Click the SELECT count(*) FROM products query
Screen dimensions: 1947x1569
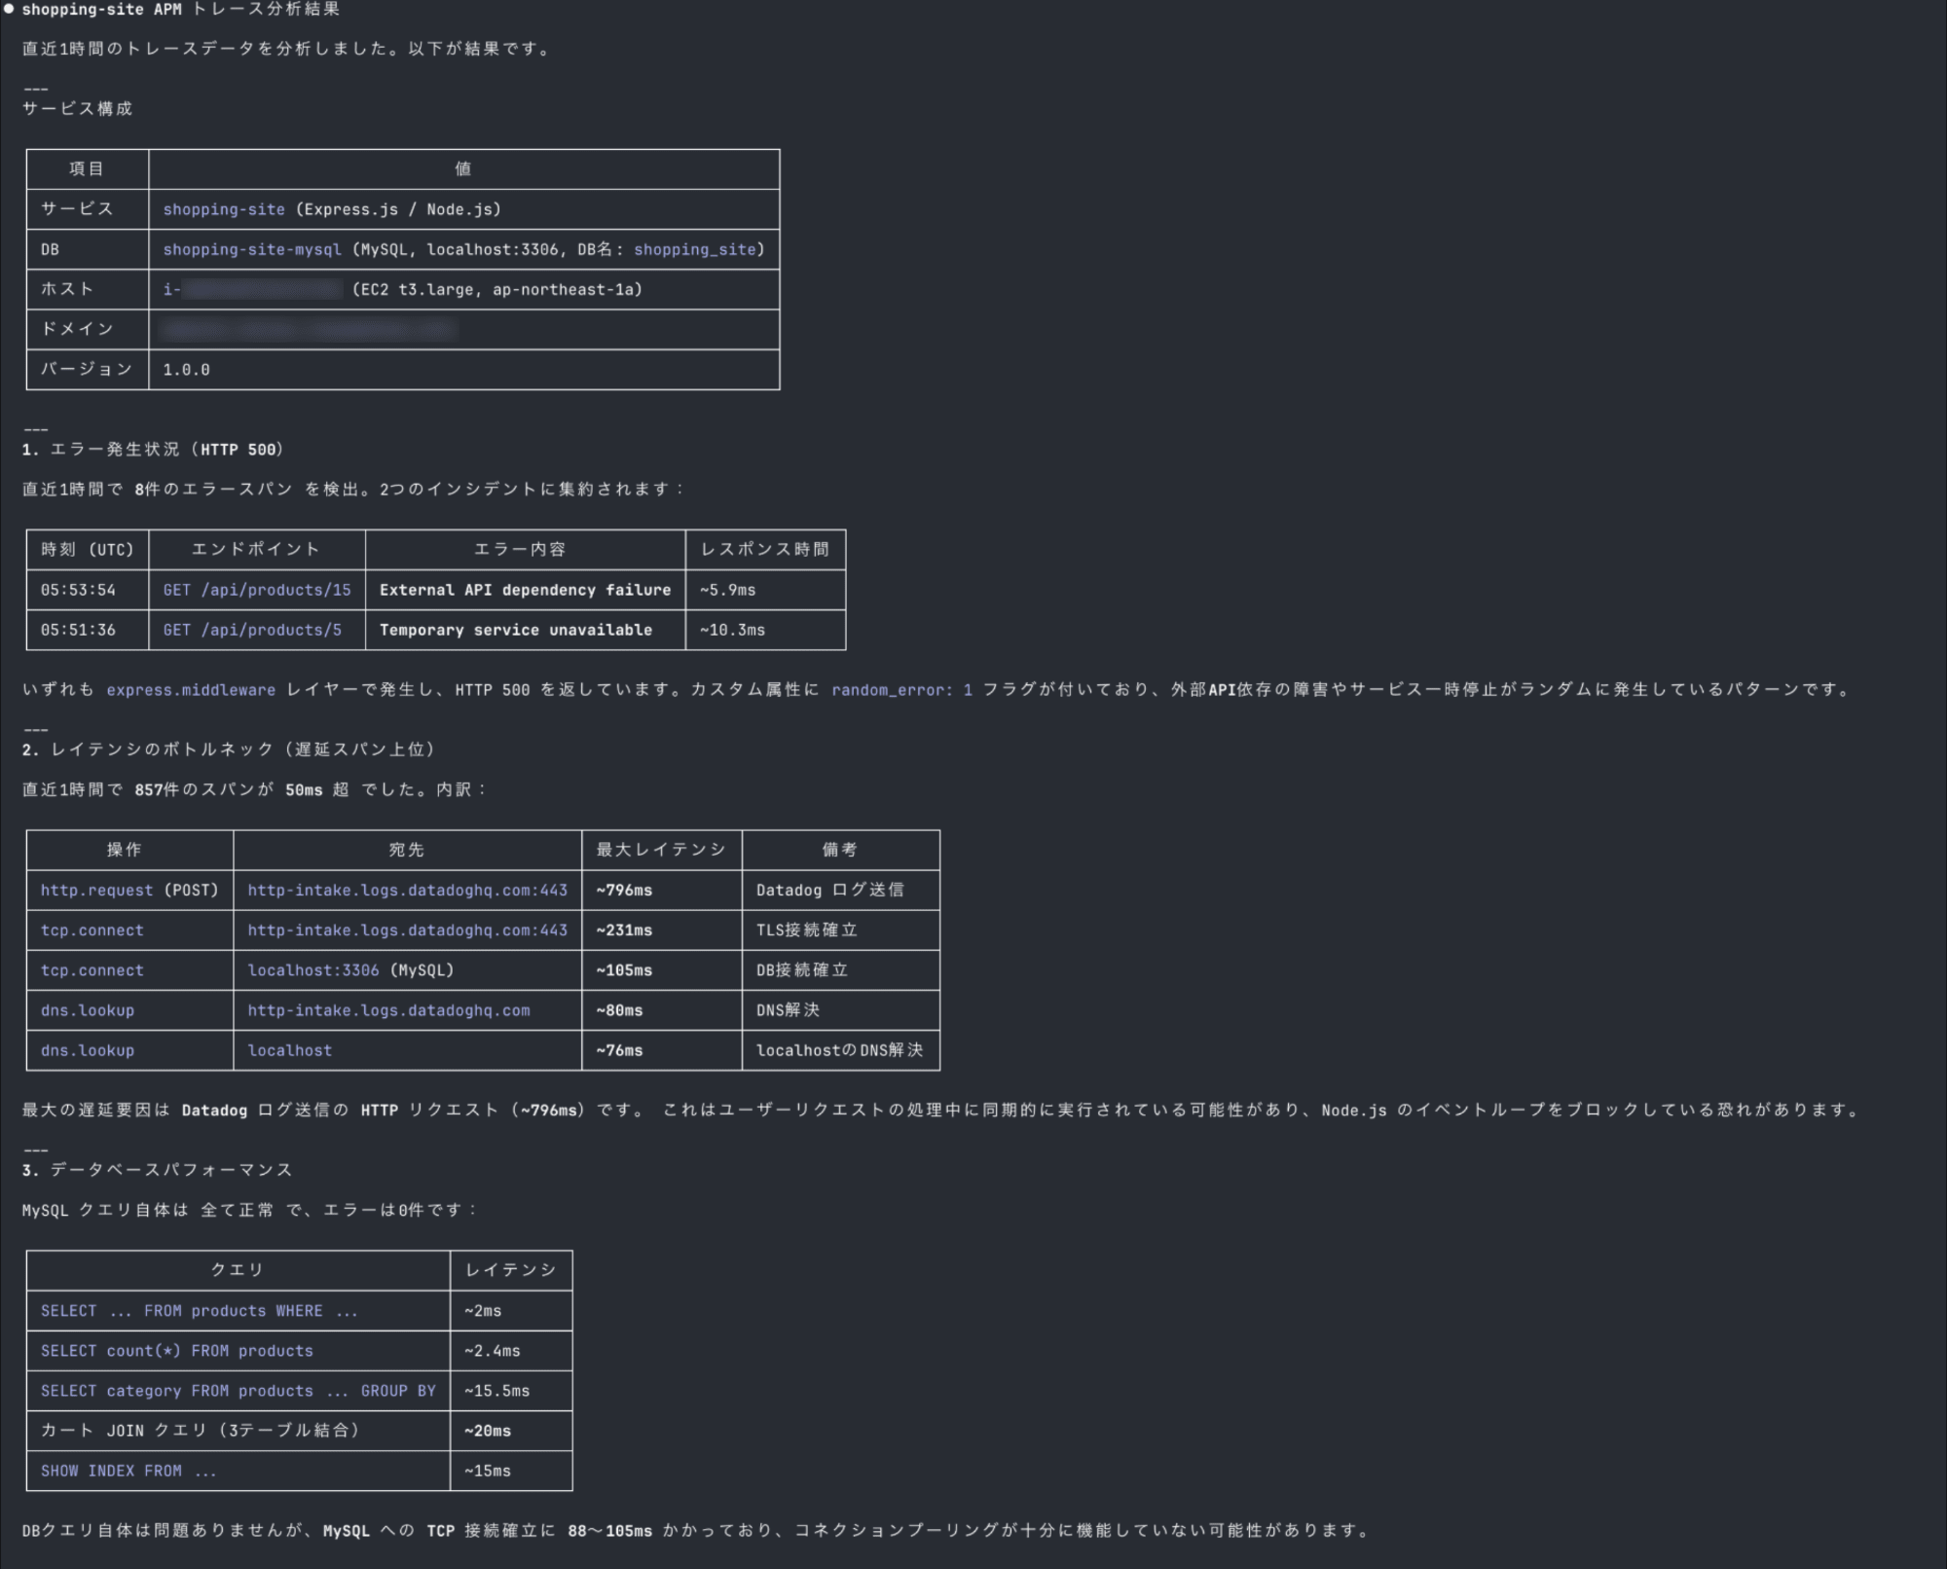[x=177, y=1351]
